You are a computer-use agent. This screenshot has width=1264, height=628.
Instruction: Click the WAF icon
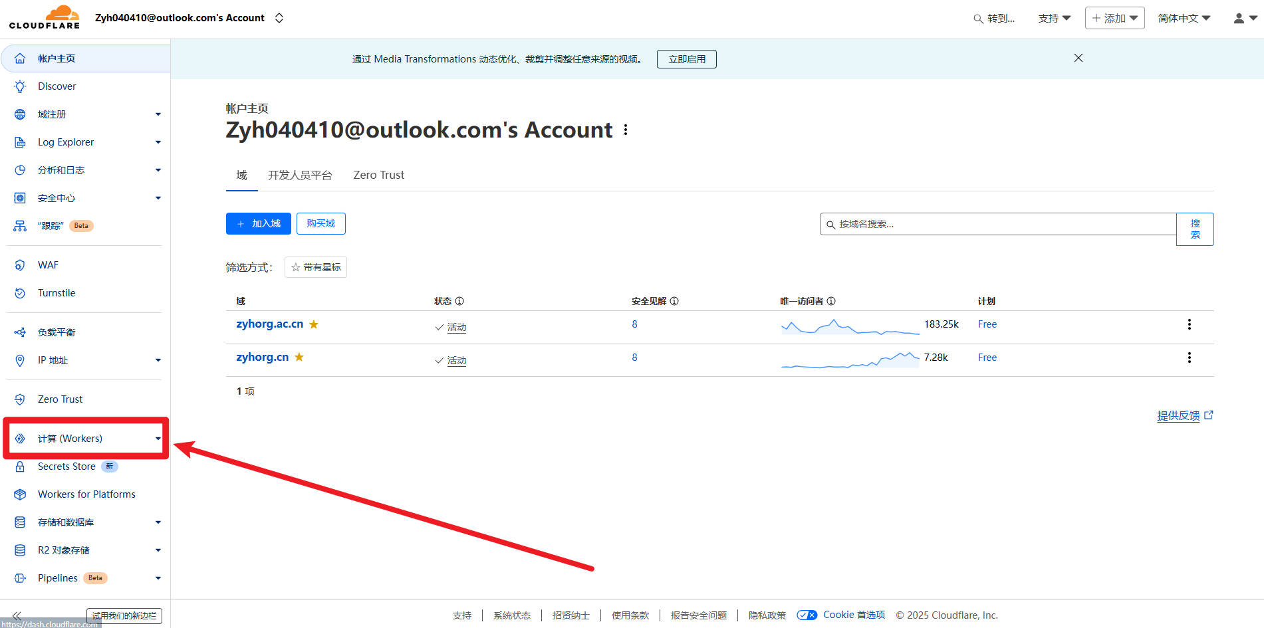tap(20, 265)
